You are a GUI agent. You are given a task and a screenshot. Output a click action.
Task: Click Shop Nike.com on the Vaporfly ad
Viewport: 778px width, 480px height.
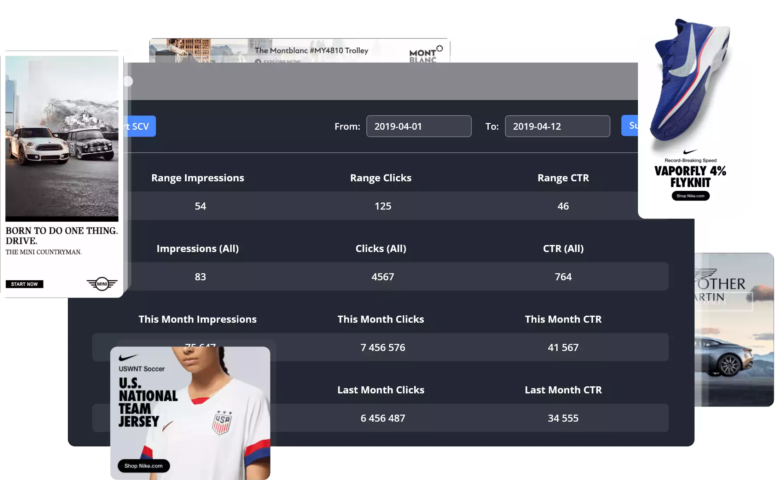point(690,196)
